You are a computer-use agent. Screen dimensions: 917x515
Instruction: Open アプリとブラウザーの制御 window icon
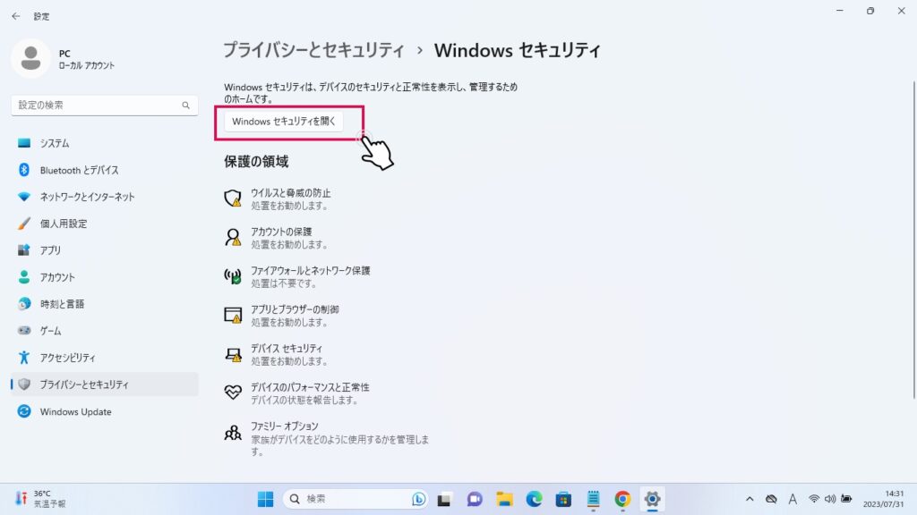pyautogui.click(x=233, y=316)
